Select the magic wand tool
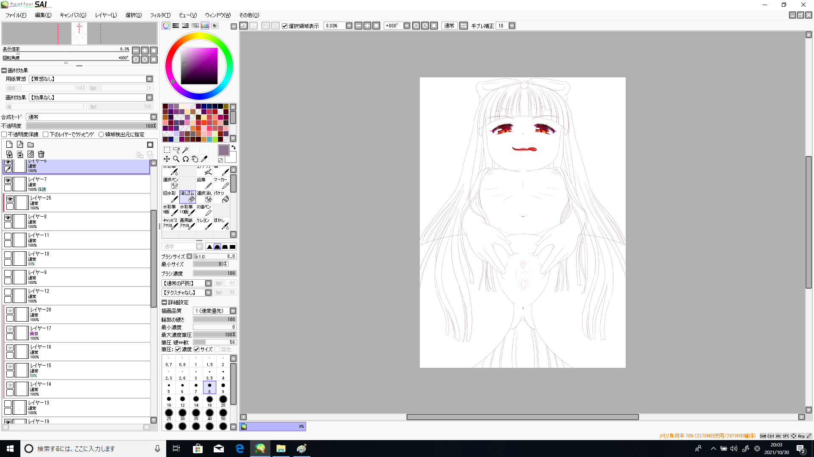The width and height of the screenshot is (814, 457). [x=185, y=150]
